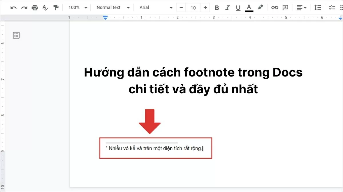
Task: Select the Paint format tool
Action: [x=56, y=7]
